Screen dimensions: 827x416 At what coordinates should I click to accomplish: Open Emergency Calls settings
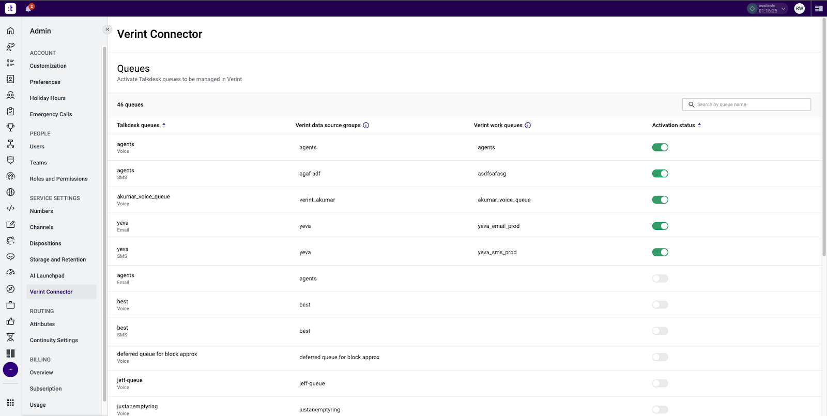pos(51,114)
